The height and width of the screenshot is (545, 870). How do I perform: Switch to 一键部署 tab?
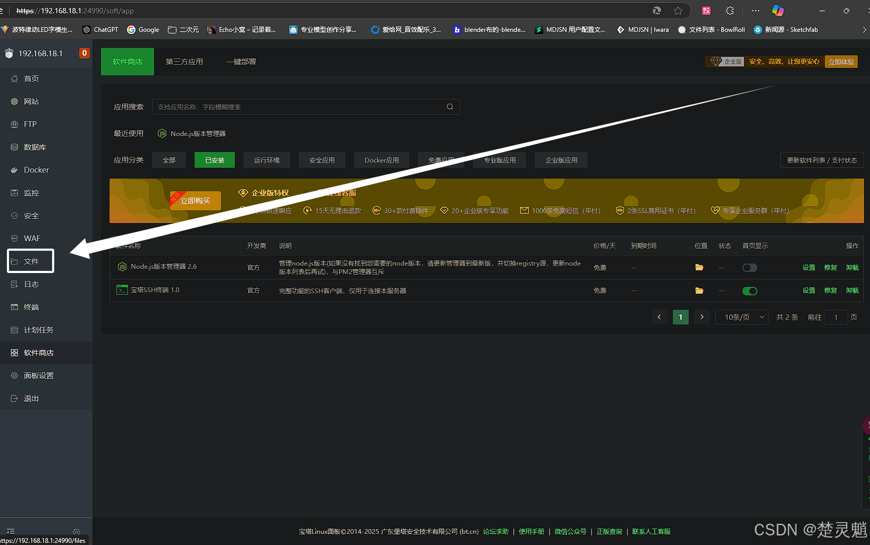tap(241, 62)
